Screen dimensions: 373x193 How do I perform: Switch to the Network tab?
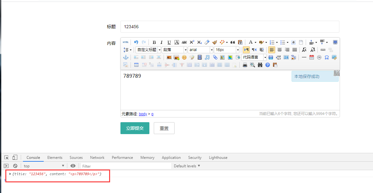click(97, 158)
